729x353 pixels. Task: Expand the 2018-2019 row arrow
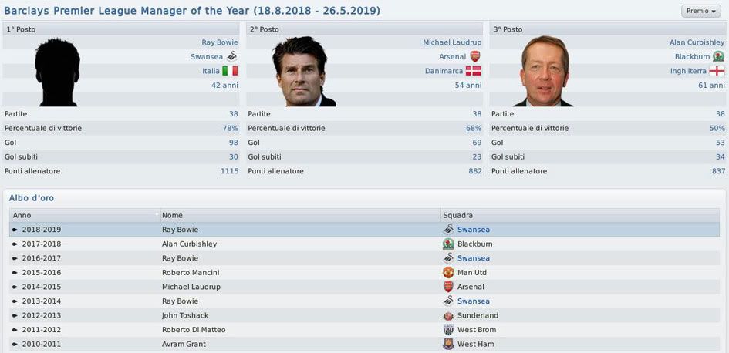pyautogui.click(x=15, y=230)
